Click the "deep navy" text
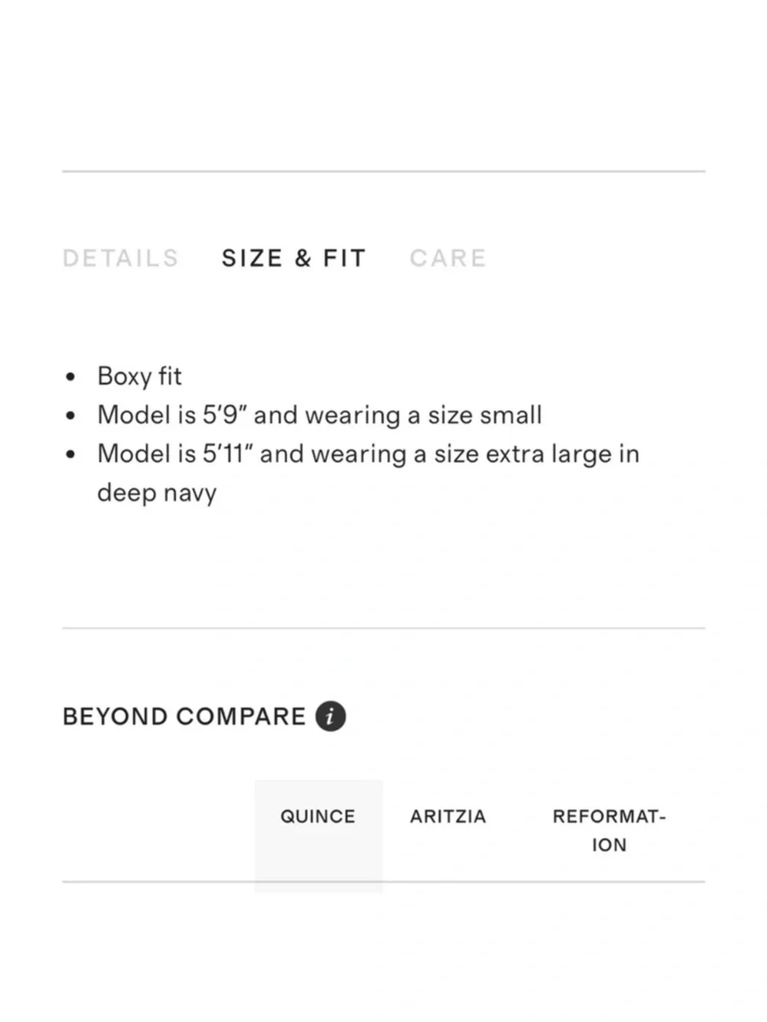The height and width of the screenshot is (1022, 767). [x=156, y=493]
